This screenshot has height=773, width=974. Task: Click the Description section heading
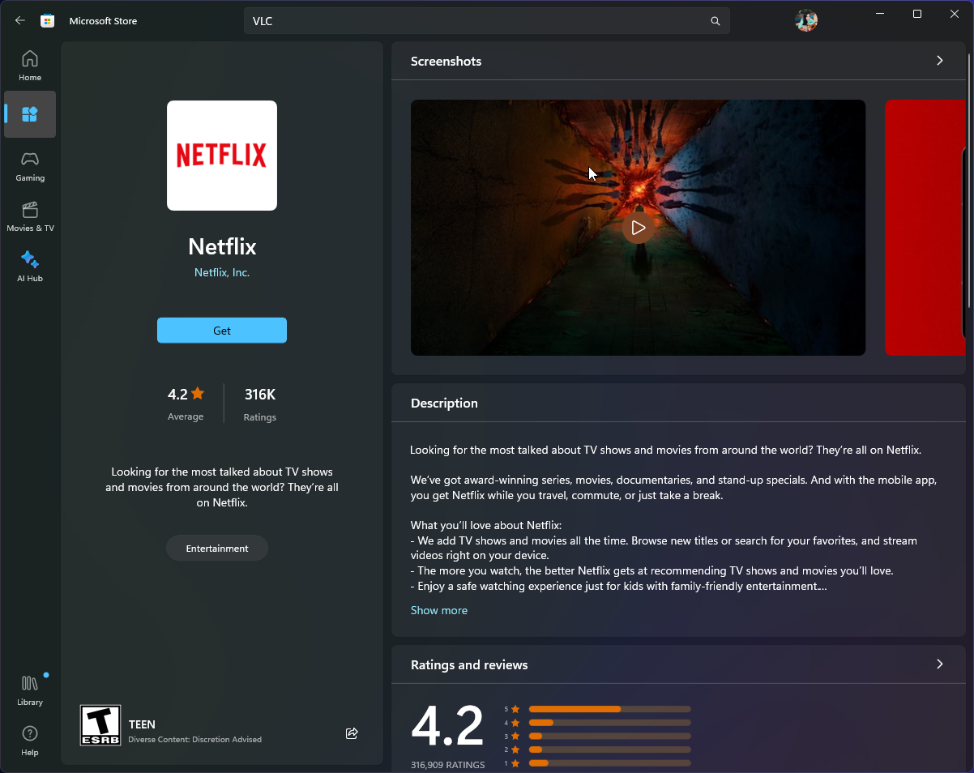point(444,404)
